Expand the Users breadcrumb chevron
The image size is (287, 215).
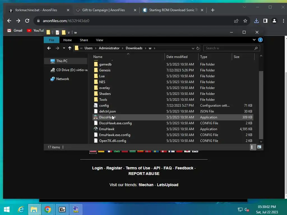(x=96, y=48)
